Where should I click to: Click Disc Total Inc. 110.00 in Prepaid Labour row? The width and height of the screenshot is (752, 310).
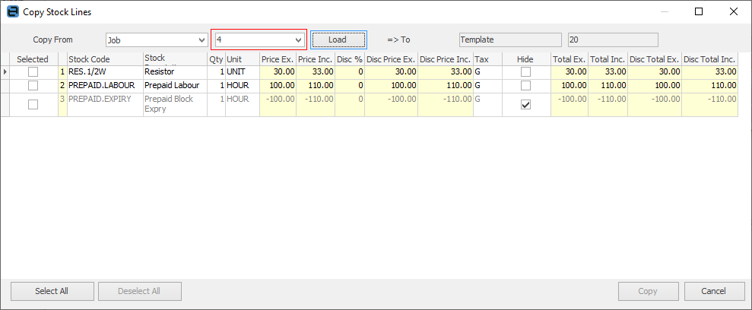click(x=709, y=86)
